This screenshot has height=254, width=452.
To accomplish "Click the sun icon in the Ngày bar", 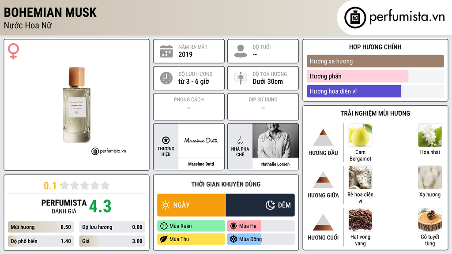I will tap(166, 205).
